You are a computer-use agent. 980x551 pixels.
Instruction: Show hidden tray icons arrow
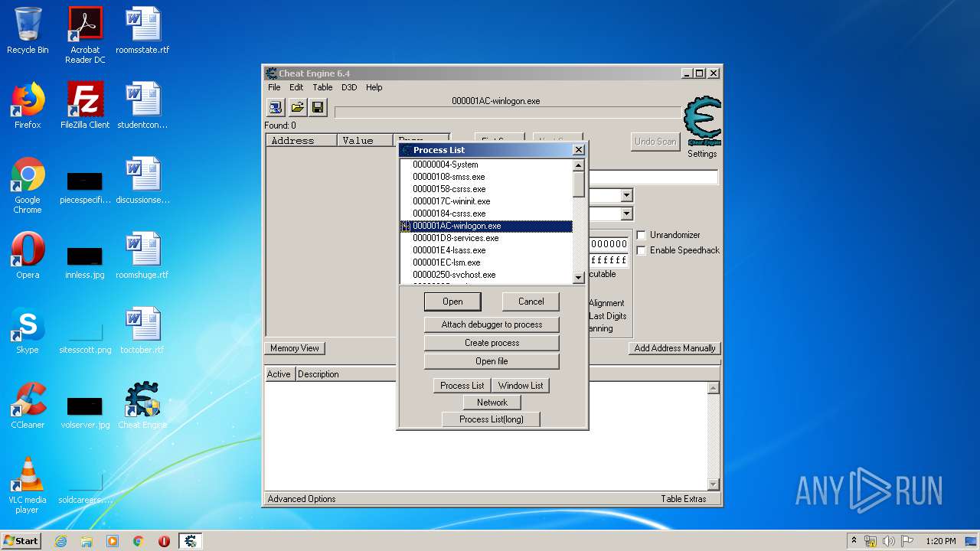click(854, 541)
